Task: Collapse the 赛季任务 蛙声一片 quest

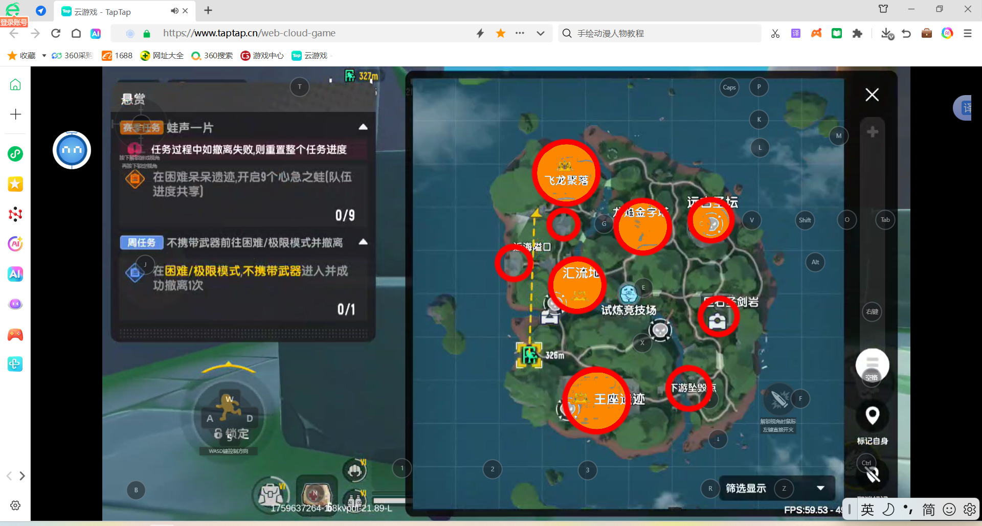Action: point(363,127)
